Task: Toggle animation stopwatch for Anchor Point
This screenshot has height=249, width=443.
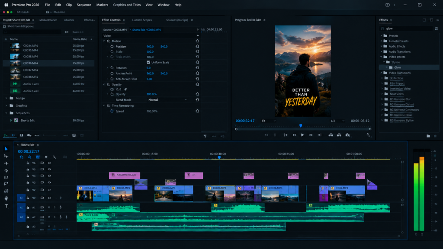Action: (x=112, y=73)
